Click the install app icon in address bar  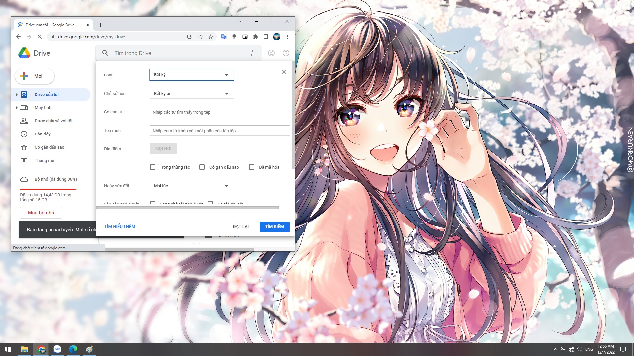(190, 37)
